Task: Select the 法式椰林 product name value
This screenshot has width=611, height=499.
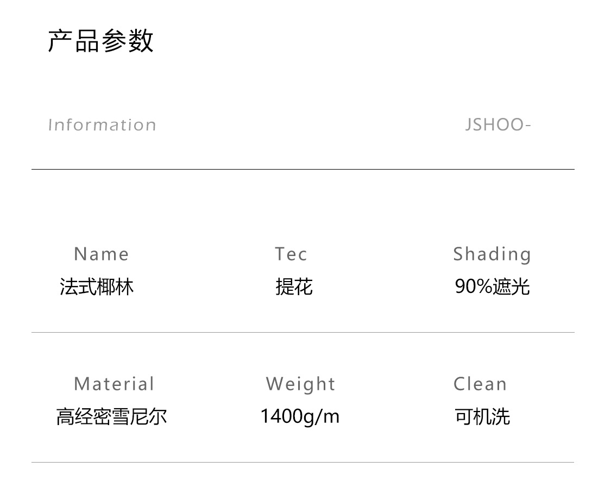Action: pyautogui.click(x=97, y=286)
